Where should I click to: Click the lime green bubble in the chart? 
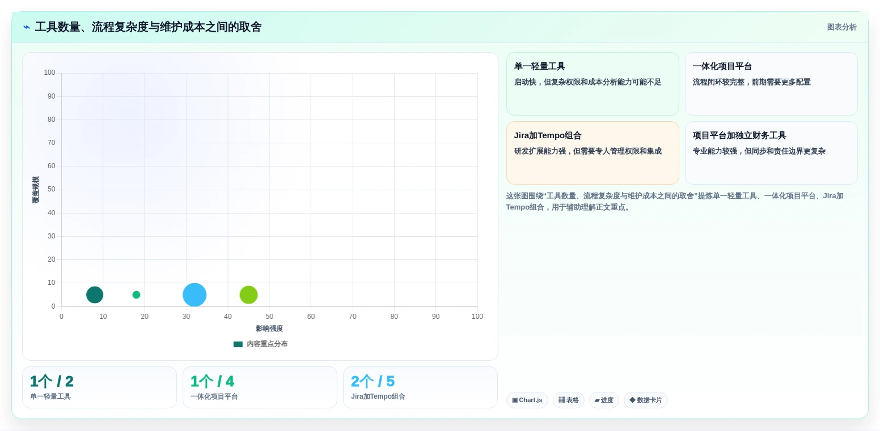click(248, 295)
